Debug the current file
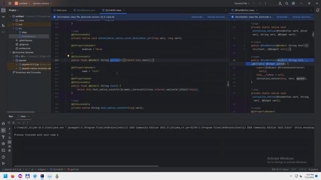321x180 pixels. 260,3
